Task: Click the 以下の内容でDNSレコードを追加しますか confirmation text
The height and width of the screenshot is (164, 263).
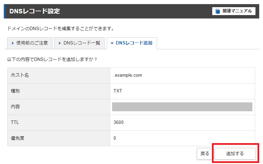Action: (x=52, y=60)
